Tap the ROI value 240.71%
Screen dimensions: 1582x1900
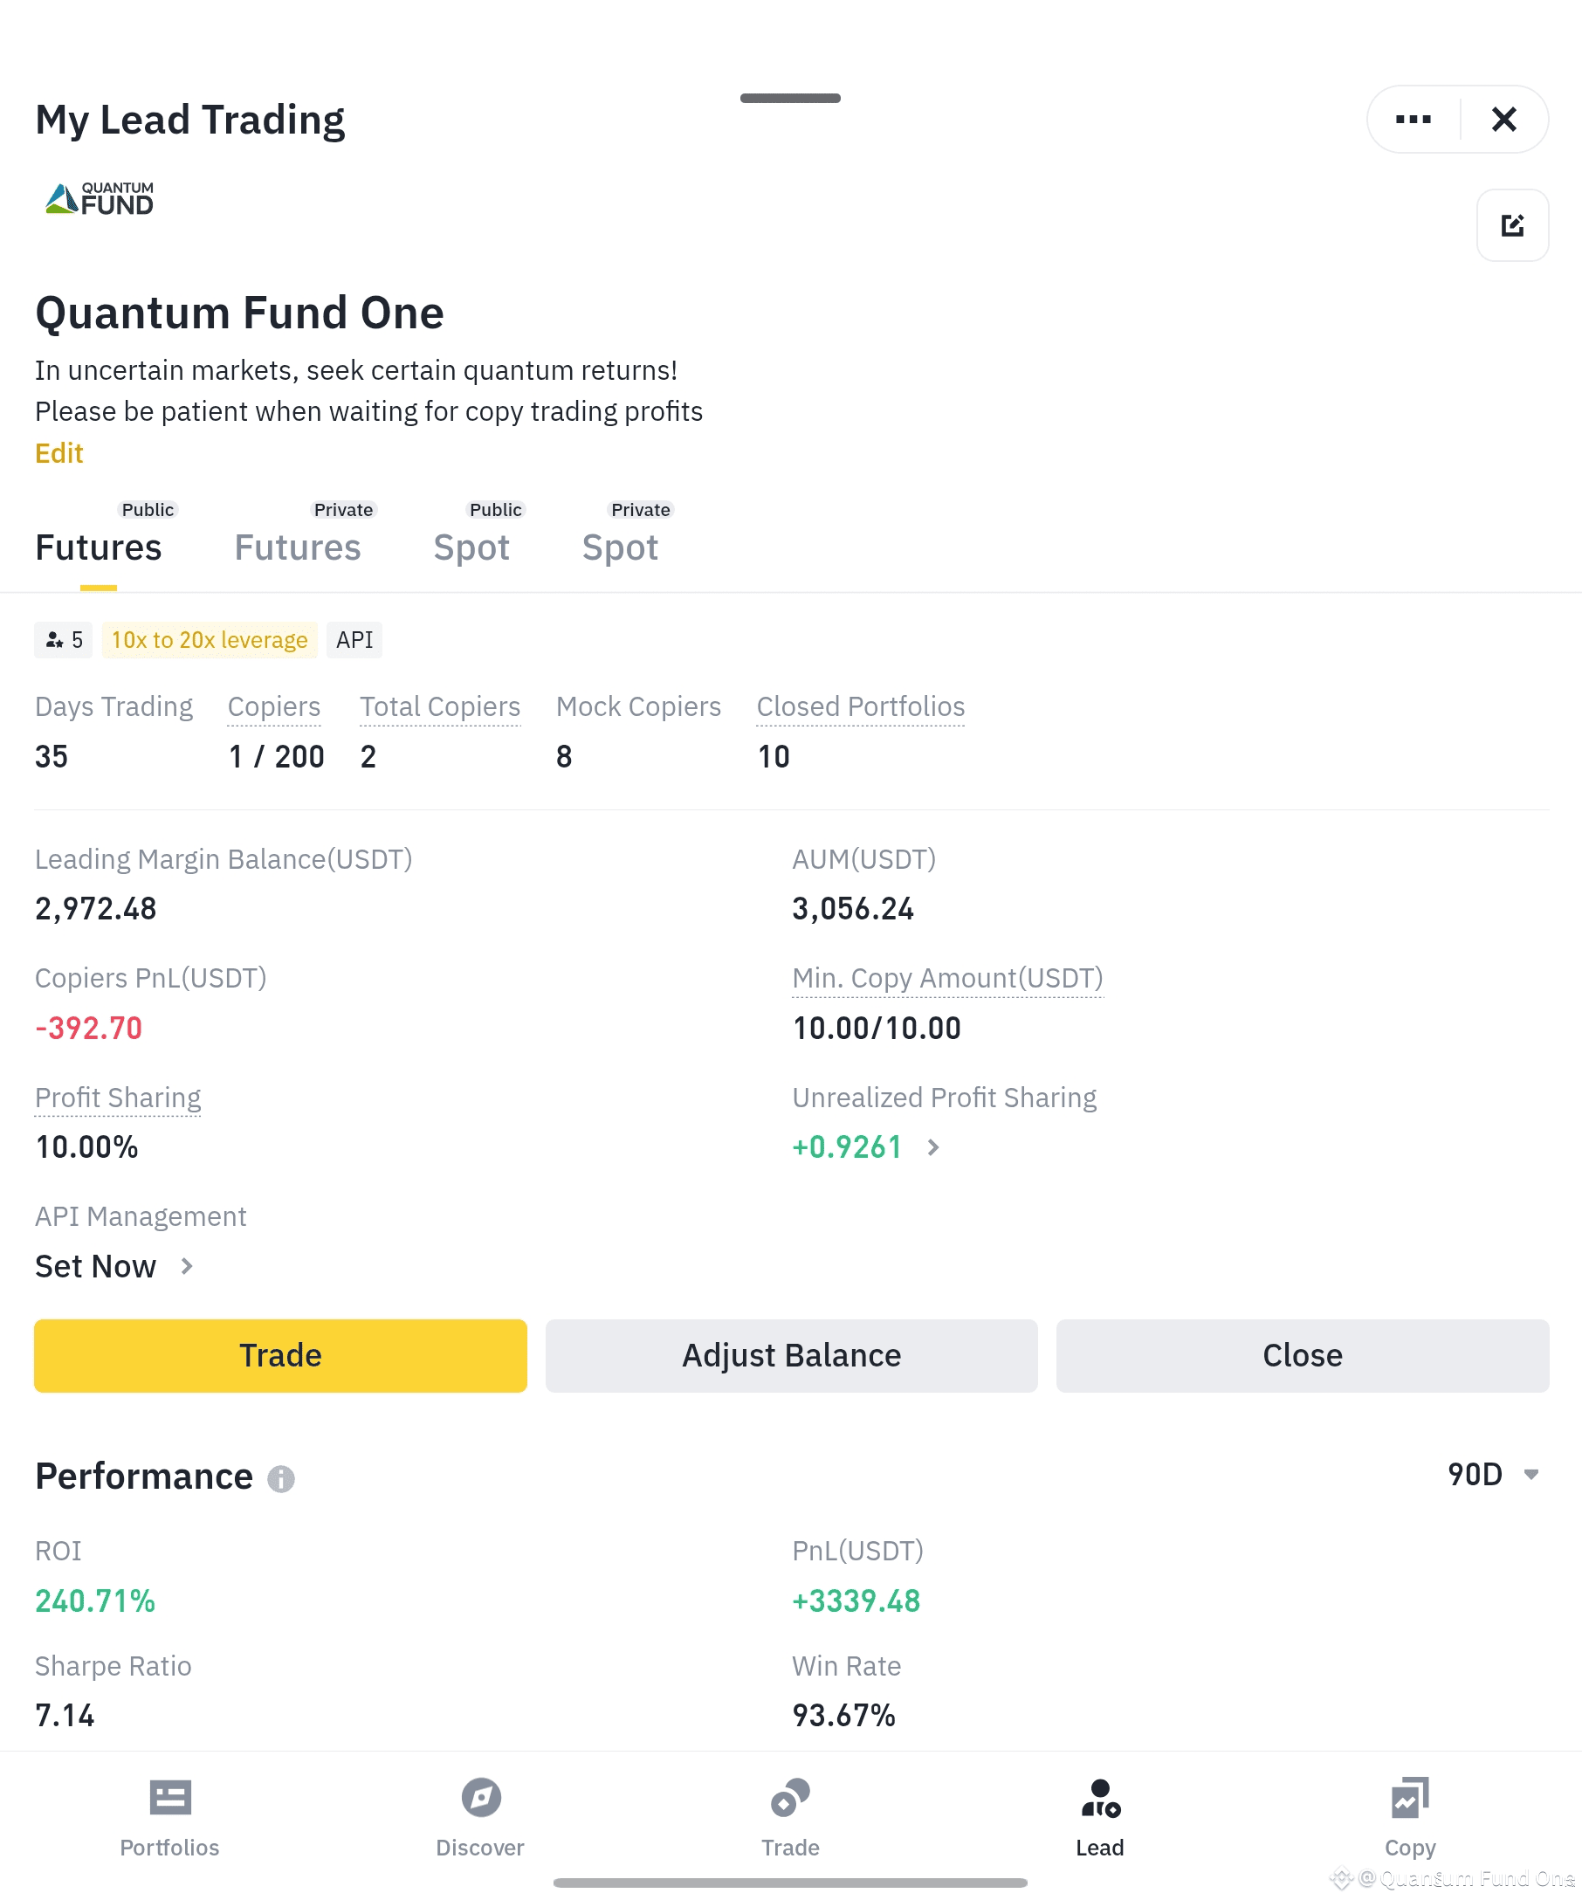(95, 1601)
